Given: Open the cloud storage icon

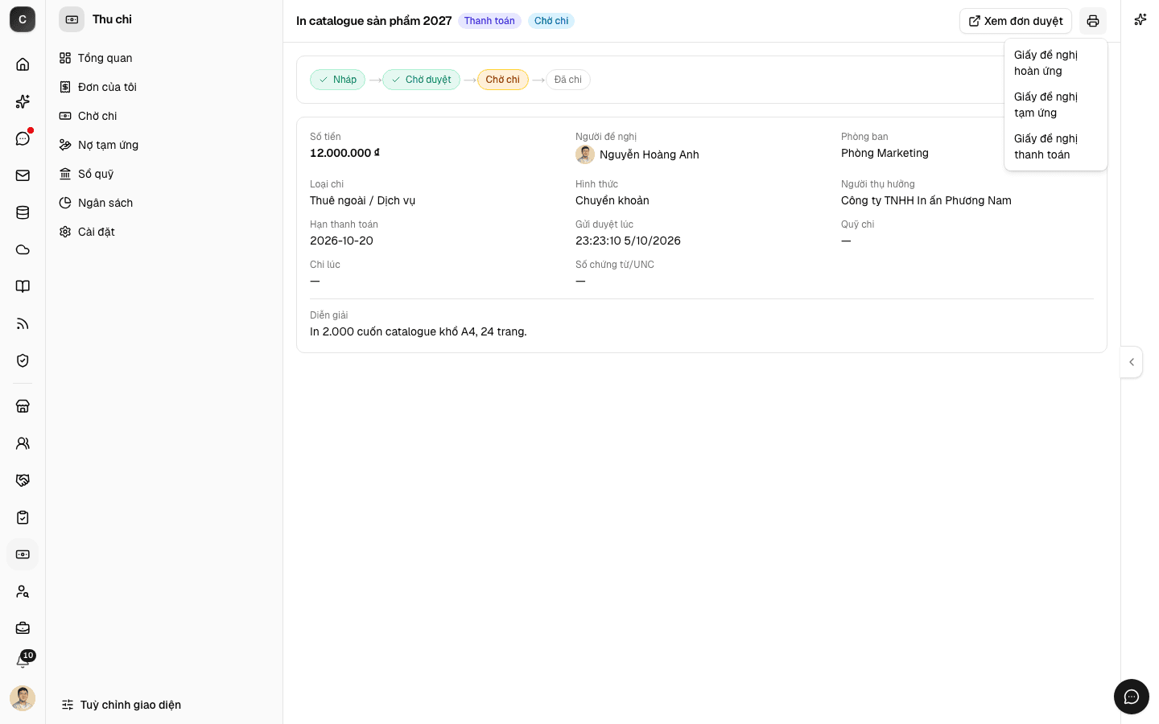Looking at the screenshot, I should 23,249.
